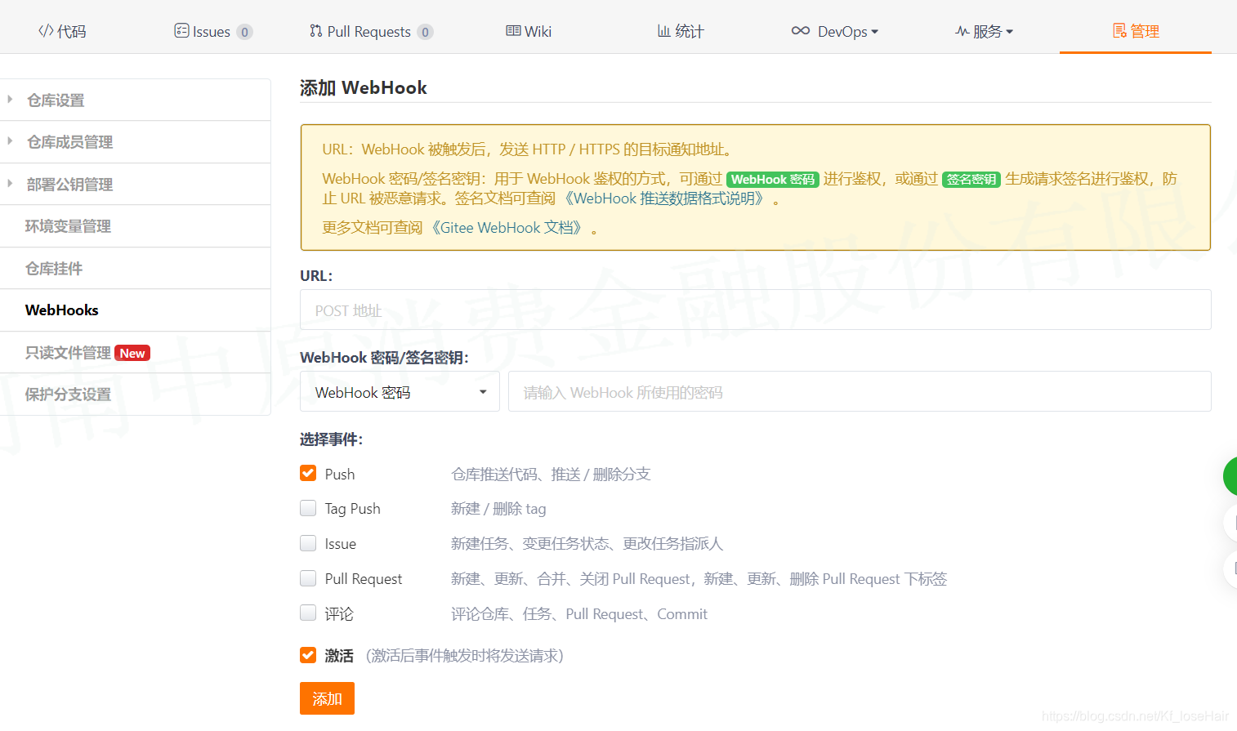
Task: Check the Issue event checkbox
Action: point(308,543)
